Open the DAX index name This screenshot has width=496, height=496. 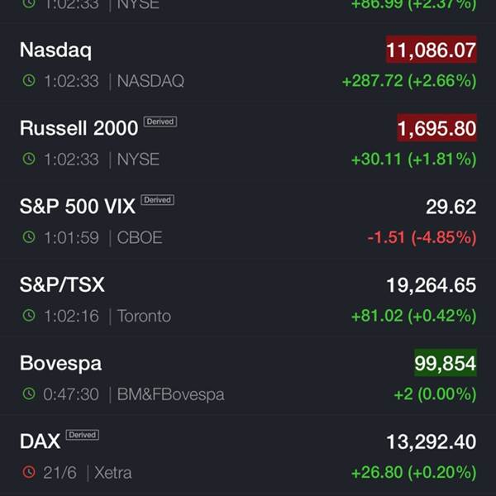(x=40, y=441)
